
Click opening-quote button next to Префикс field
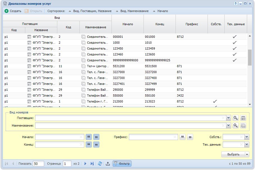pos(183,137)
